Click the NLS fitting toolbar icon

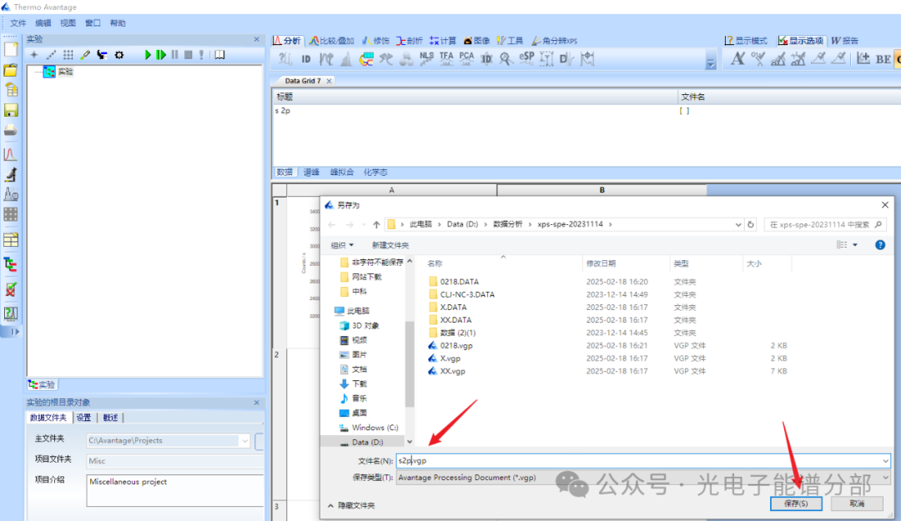tap(426, 58)
